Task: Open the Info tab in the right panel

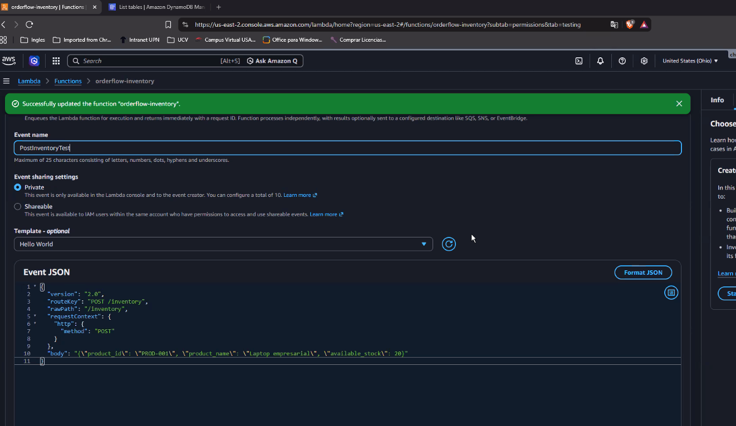Action: 717,100
